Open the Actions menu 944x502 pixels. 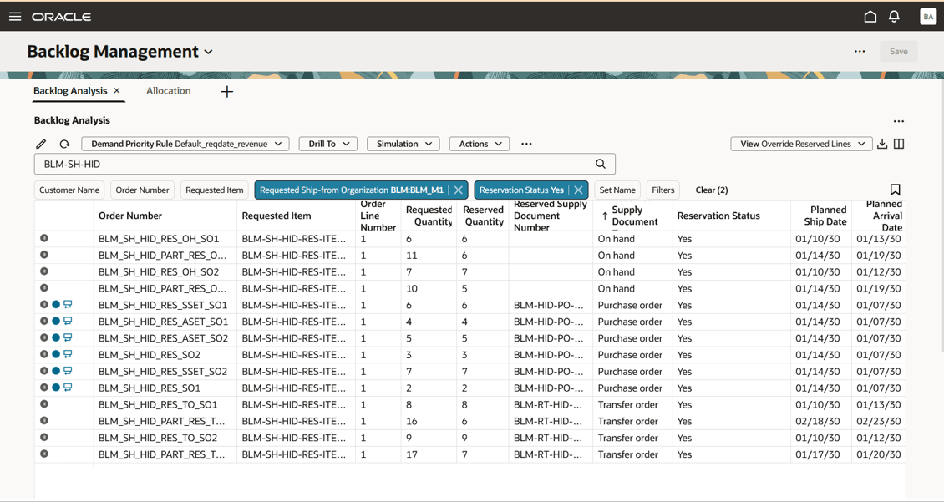[x=479, y=143]
